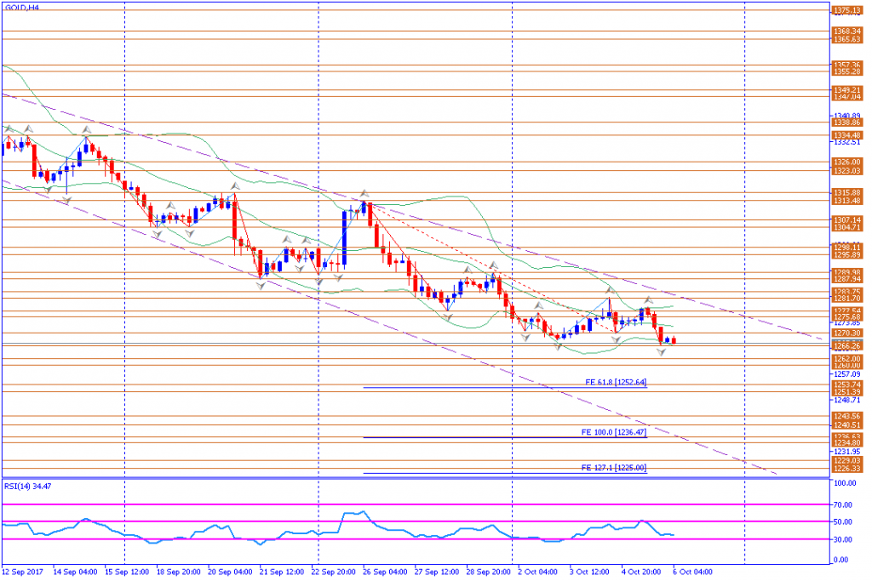
Task: Select the FE 61.8 [1252.64] label
Action: (x=616, y=382)
